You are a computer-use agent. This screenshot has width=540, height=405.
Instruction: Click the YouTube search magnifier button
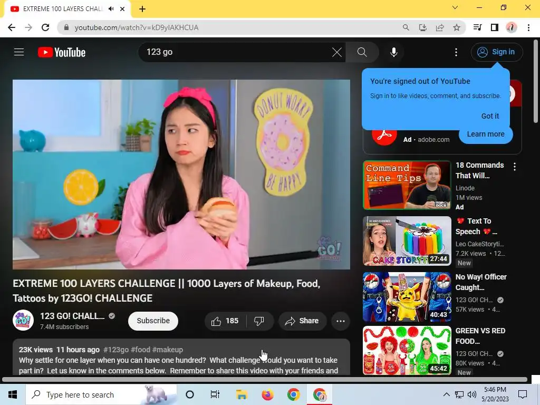(362, 52)
